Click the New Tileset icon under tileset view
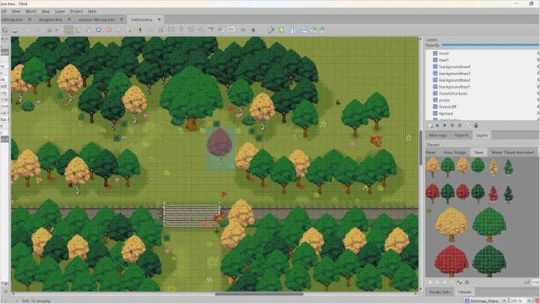This screenshot has height=304, width=540. pyautogui.click(x=429, y=282)
